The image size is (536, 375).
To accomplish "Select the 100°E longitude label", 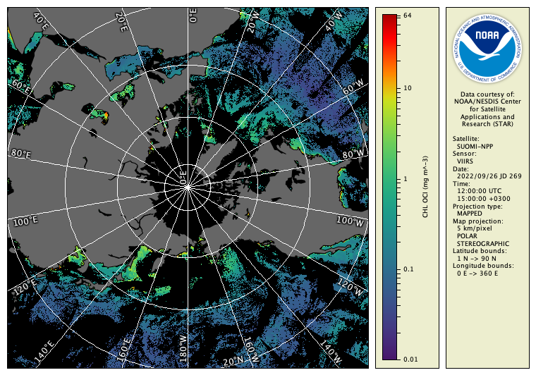I will (x=25, y=222).
